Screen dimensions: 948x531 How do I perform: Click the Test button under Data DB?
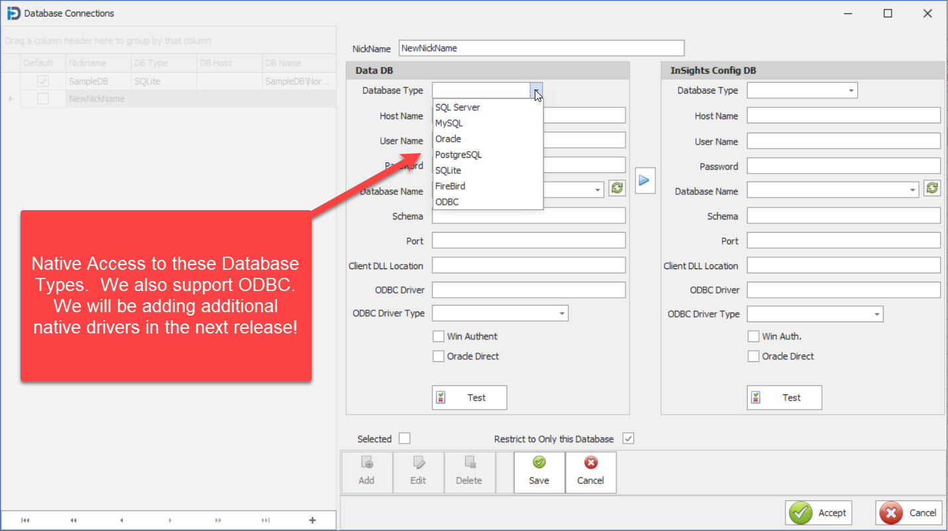point(469,398)
